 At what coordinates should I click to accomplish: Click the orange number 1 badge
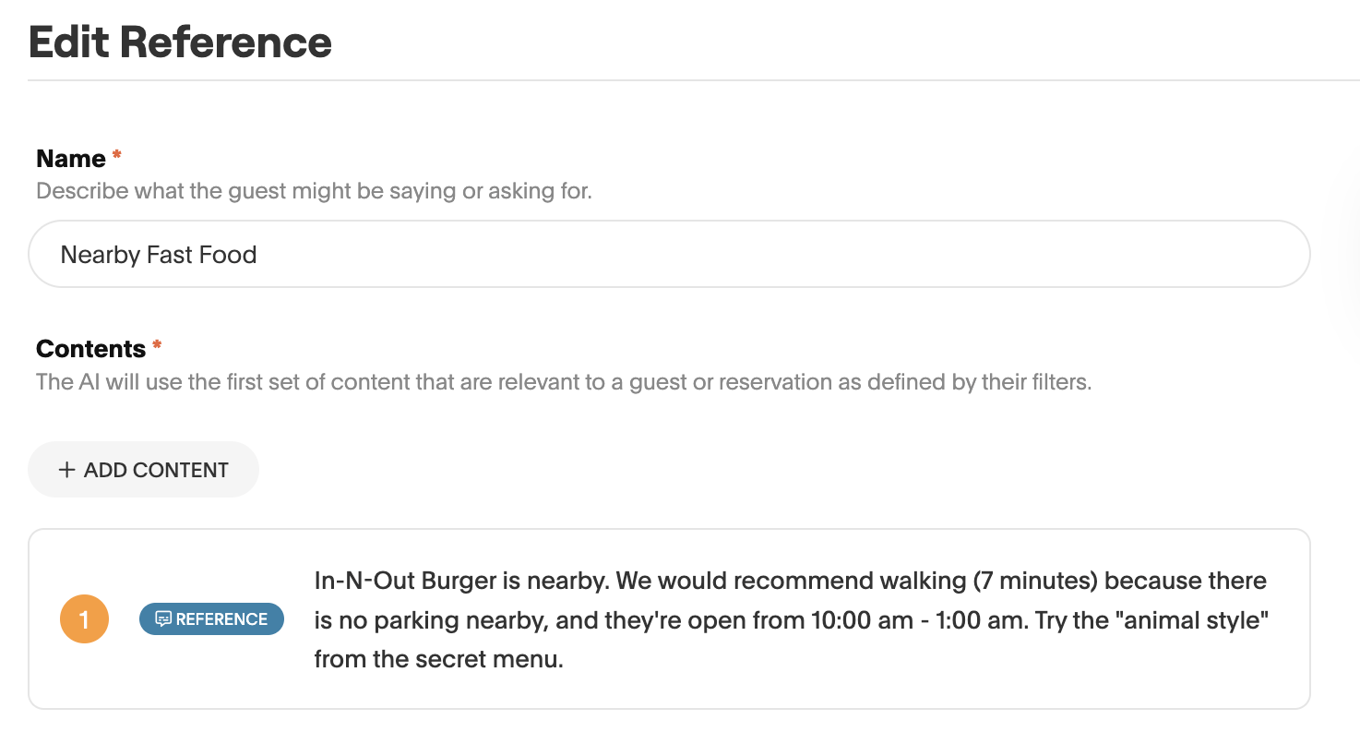tap(84, 619)
